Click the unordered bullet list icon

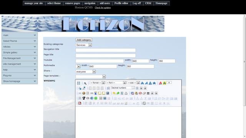pos(137,88)
